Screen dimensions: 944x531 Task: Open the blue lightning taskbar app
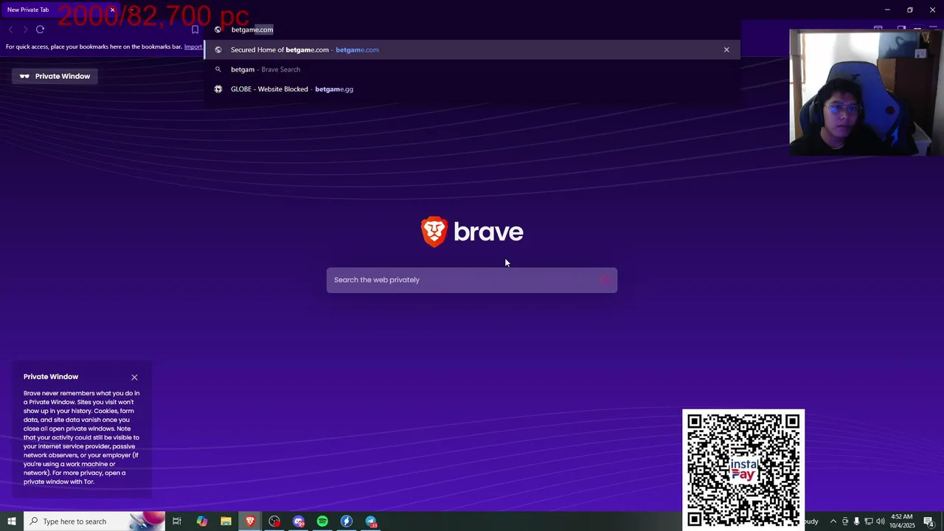click(347, 521)
